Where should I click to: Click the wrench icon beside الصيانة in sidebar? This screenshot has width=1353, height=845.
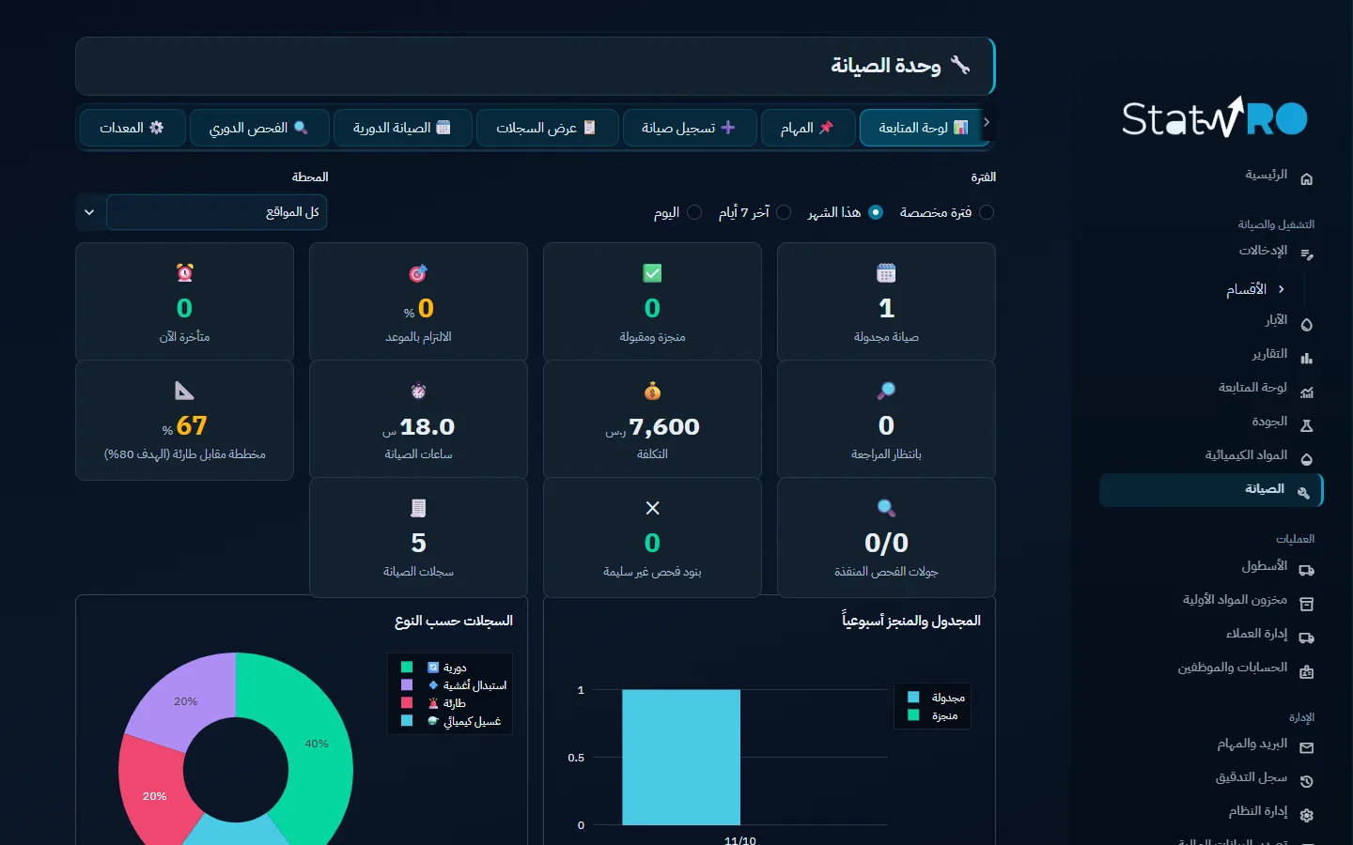[1303, 492]
